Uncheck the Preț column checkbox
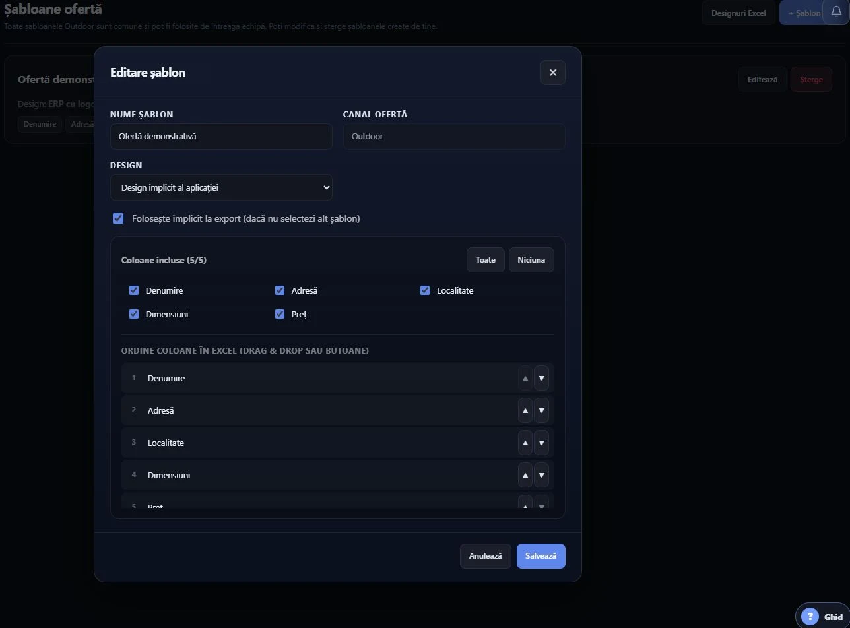This screenshot has width=850, height=628. point(280,314)
